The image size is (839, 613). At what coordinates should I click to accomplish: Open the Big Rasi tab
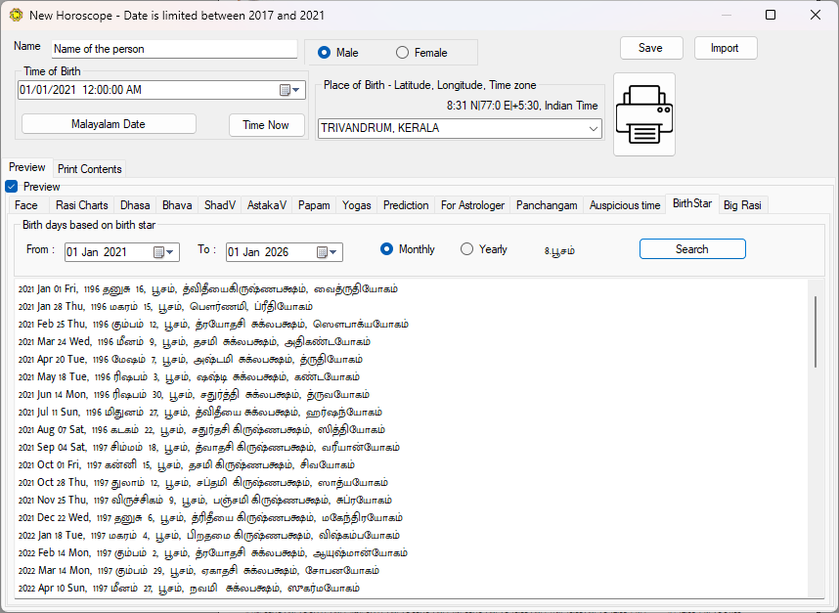(x=742, y=205)
